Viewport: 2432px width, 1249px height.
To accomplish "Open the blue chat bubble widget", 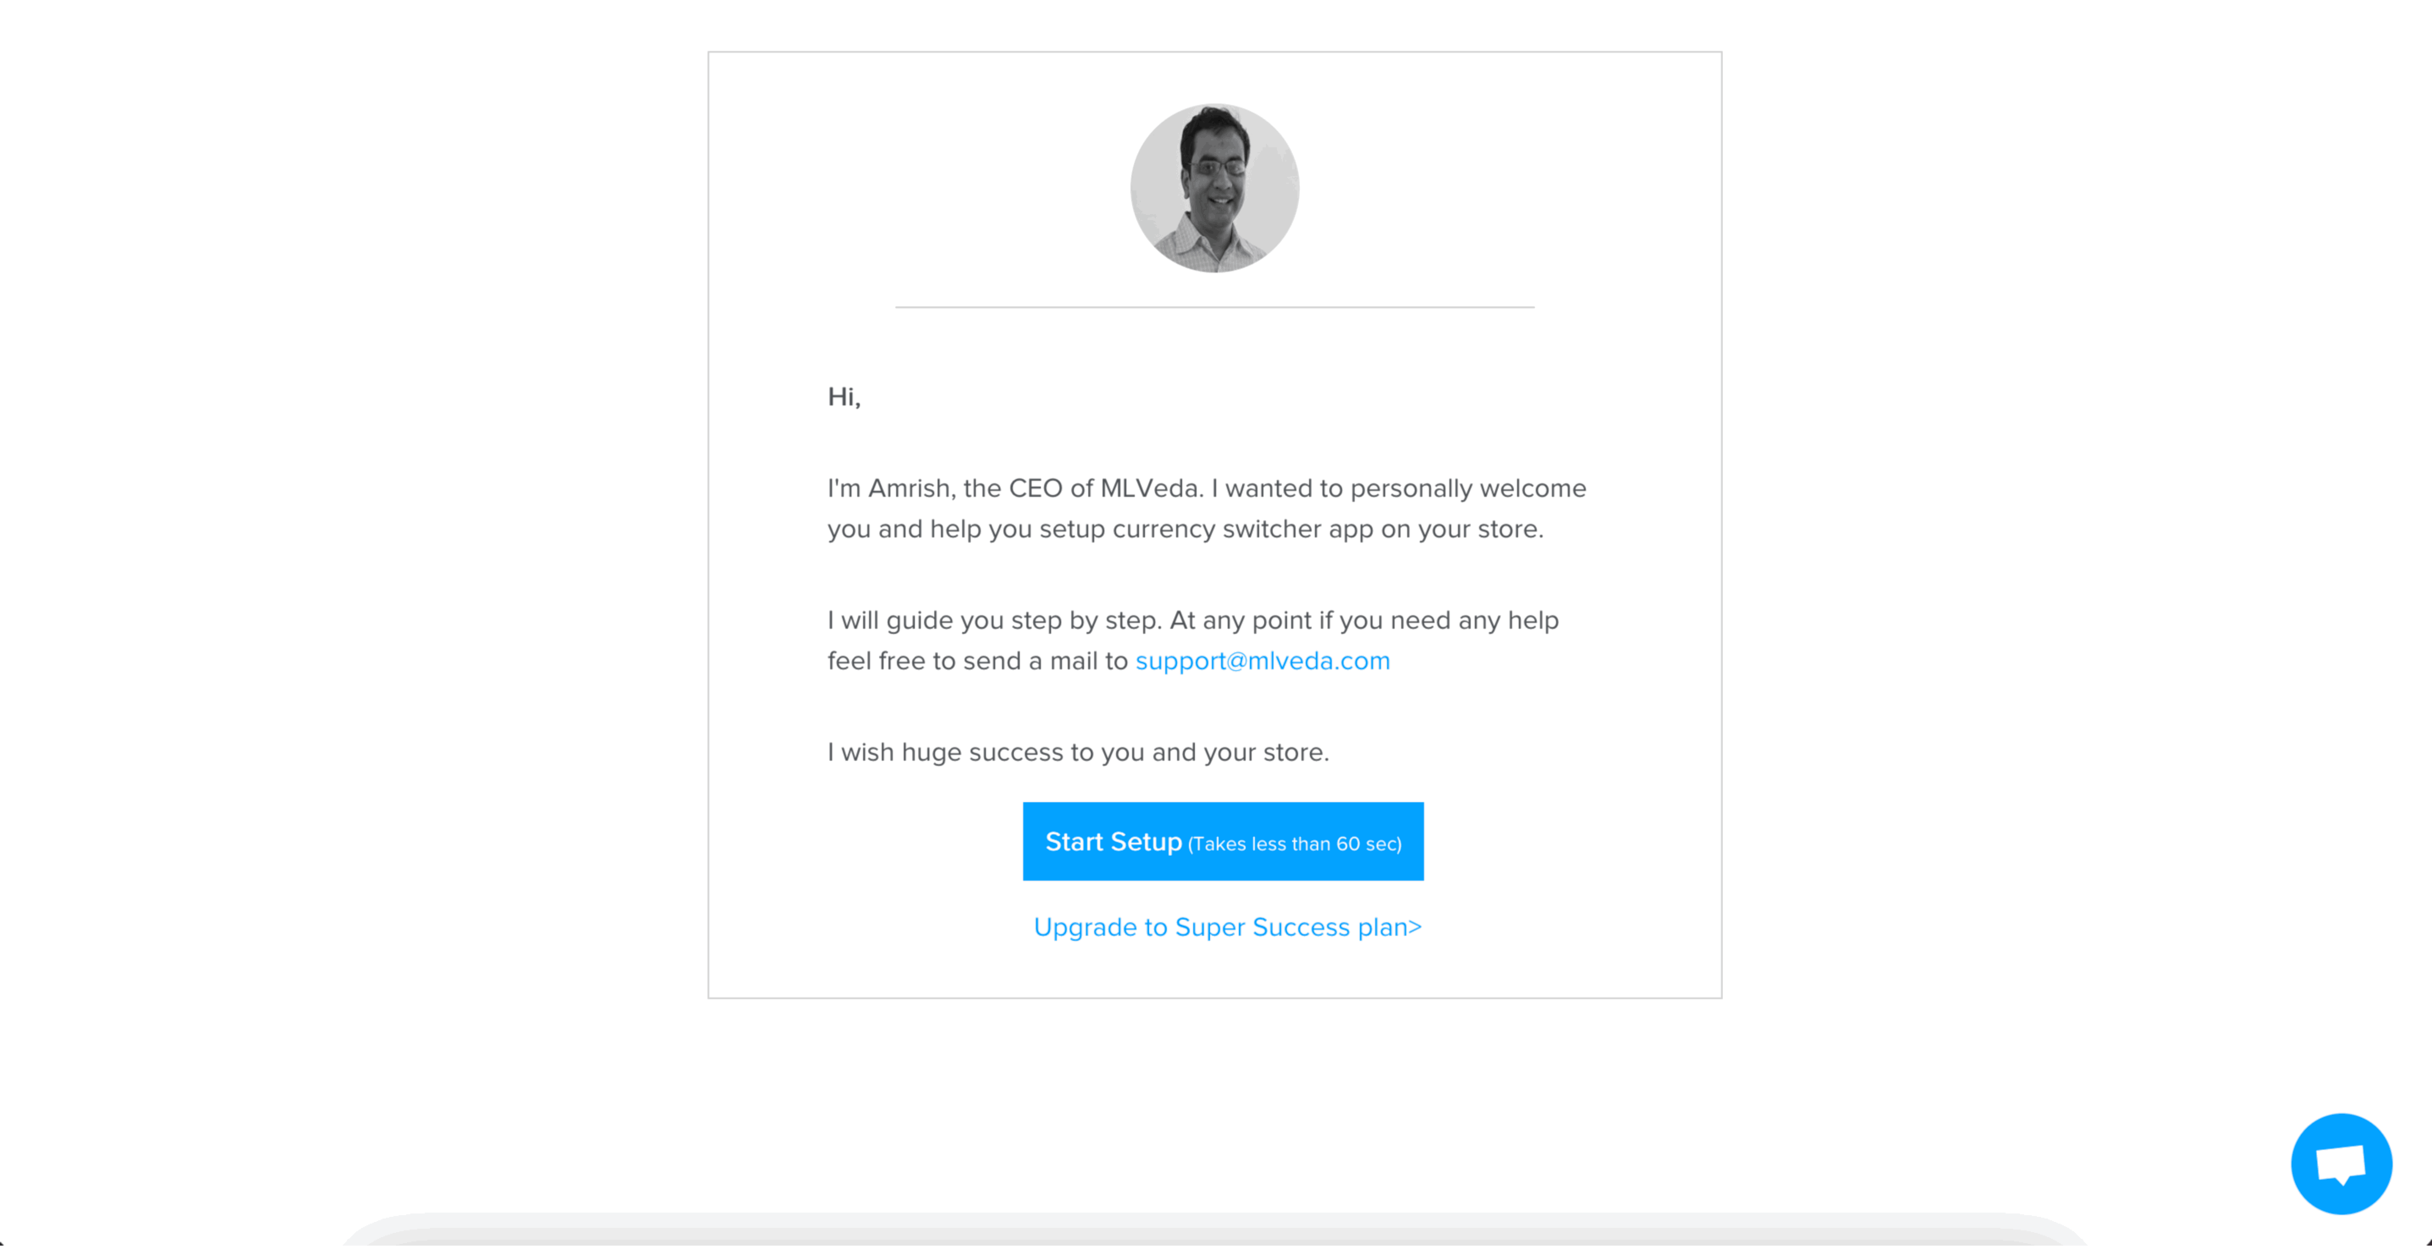I will coord(2341,1163).
